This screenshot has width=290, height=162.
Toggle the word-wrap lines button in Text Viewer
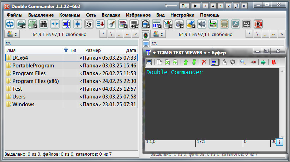215,62
